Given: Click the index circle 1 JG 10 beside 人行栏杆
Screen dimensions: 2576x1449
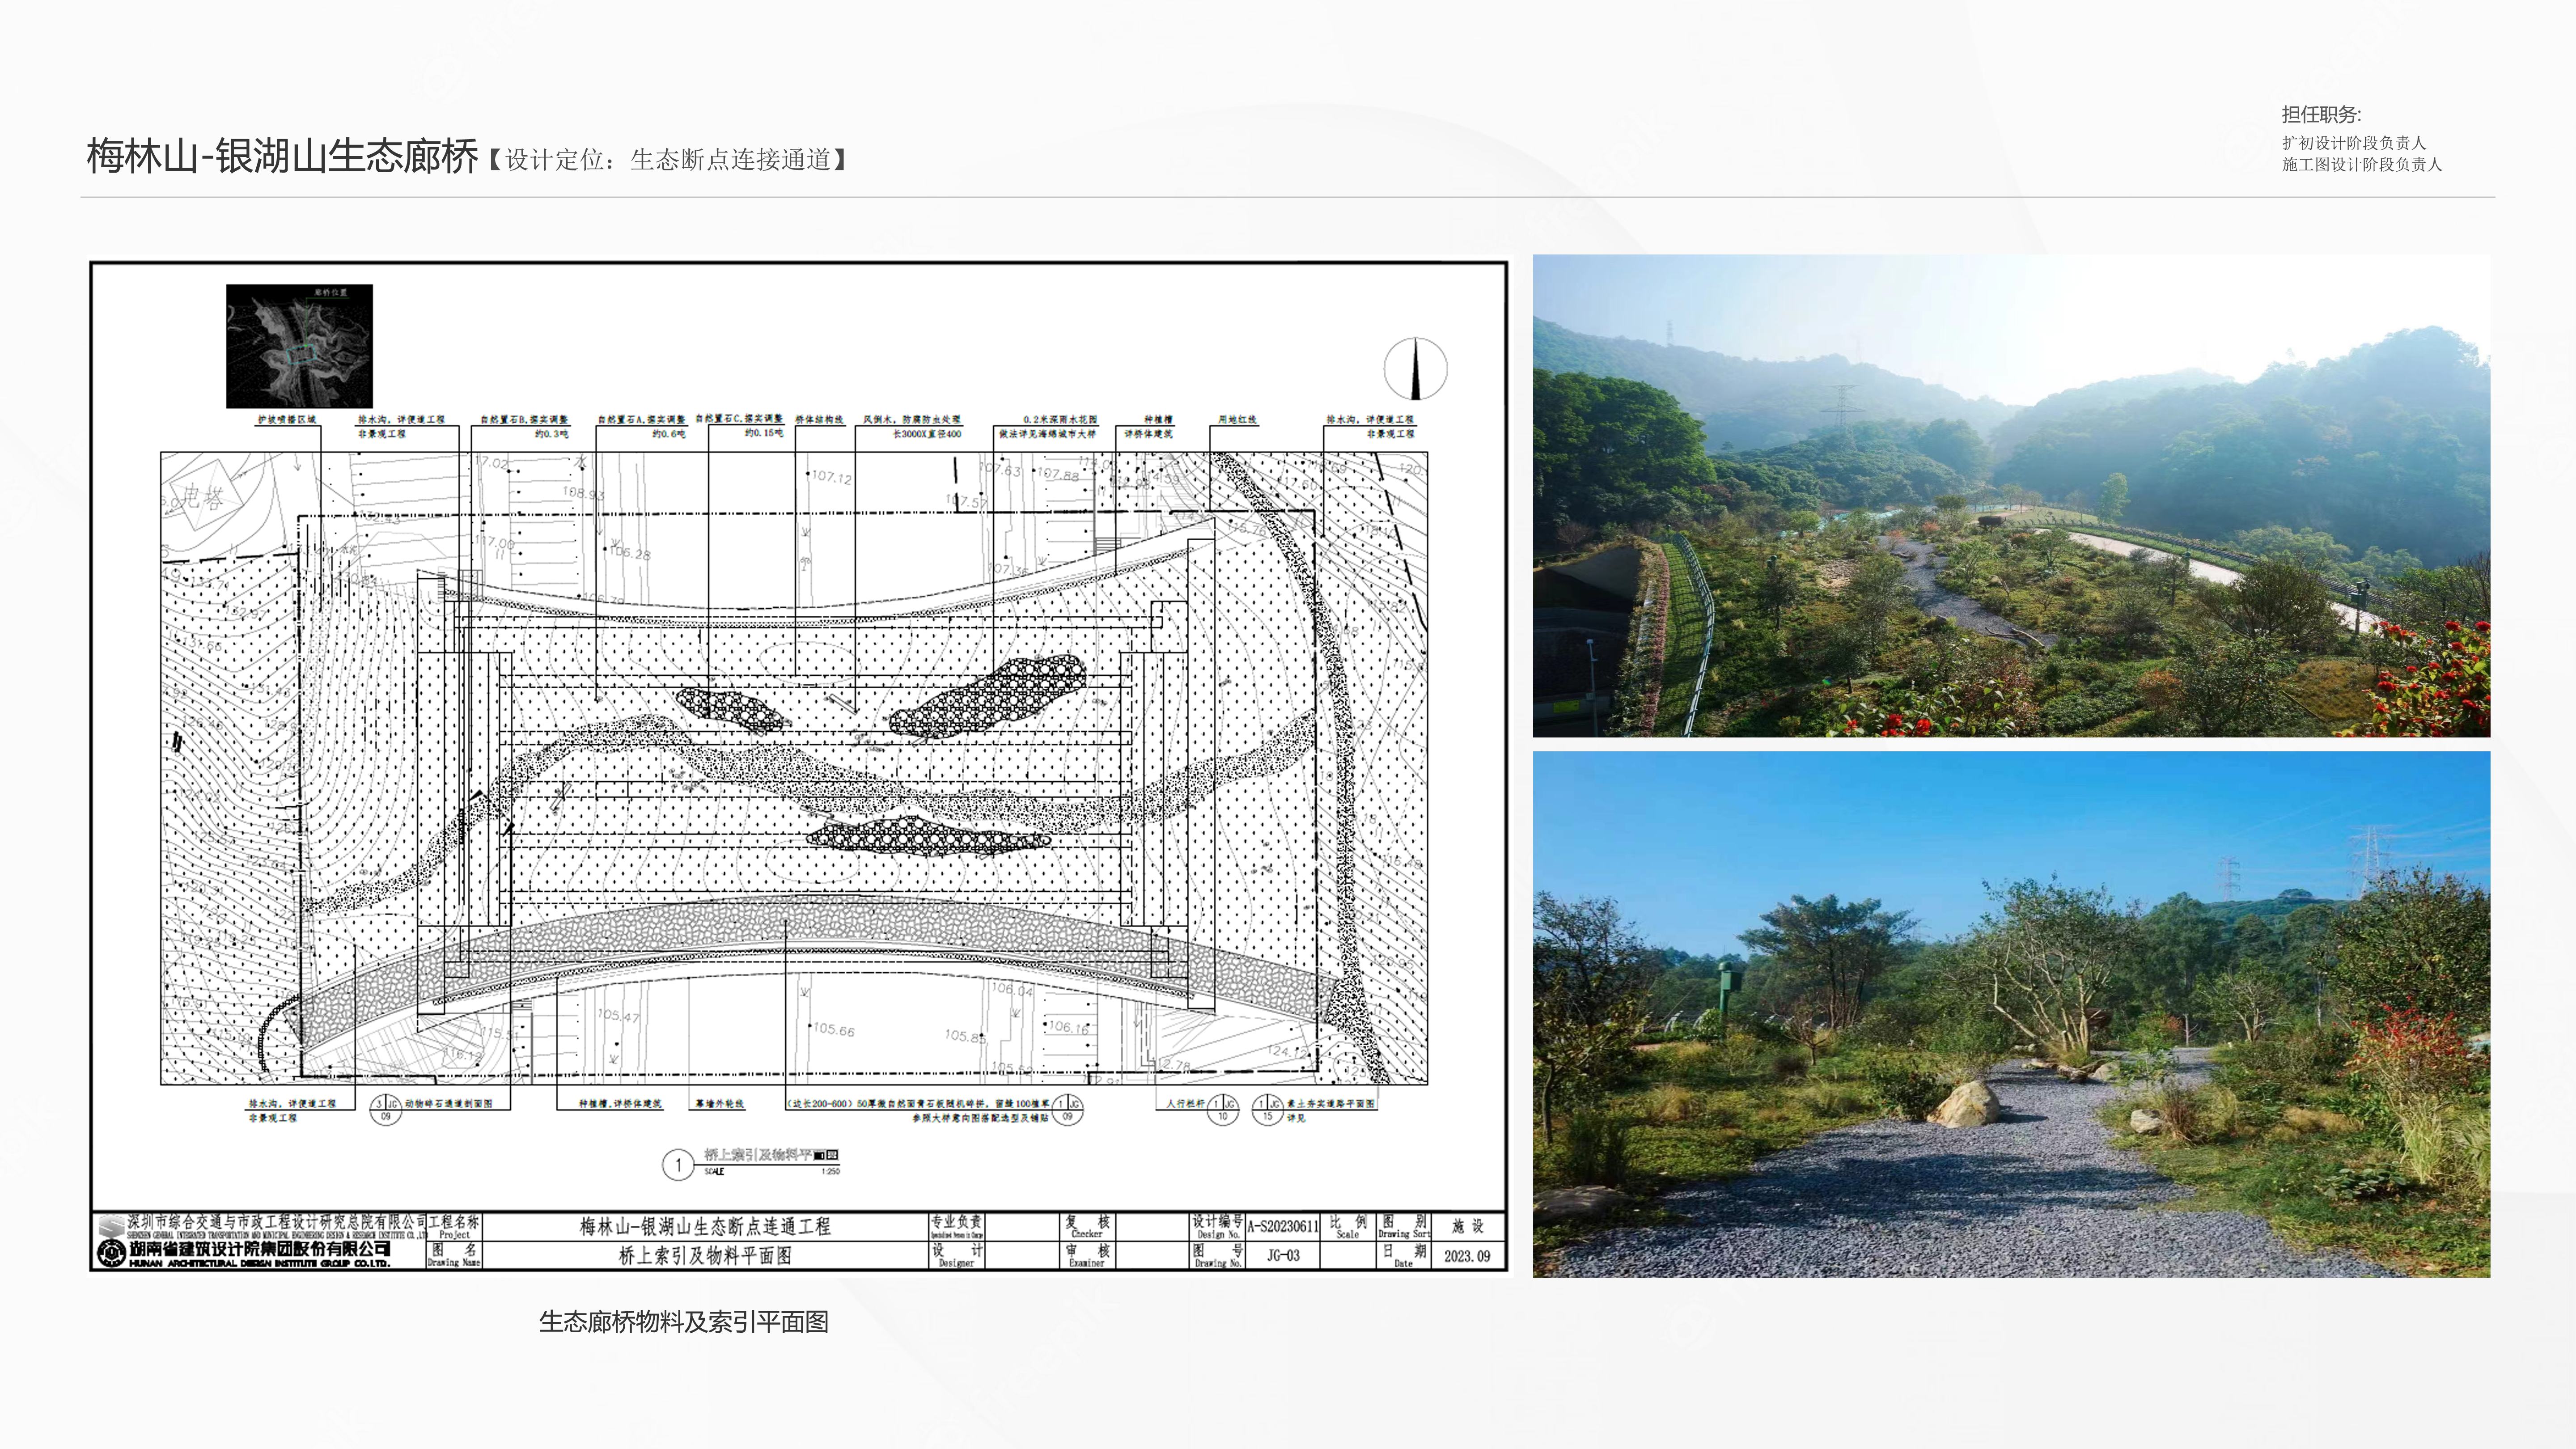Looking at the screenshot, I should (1223, 1109).
